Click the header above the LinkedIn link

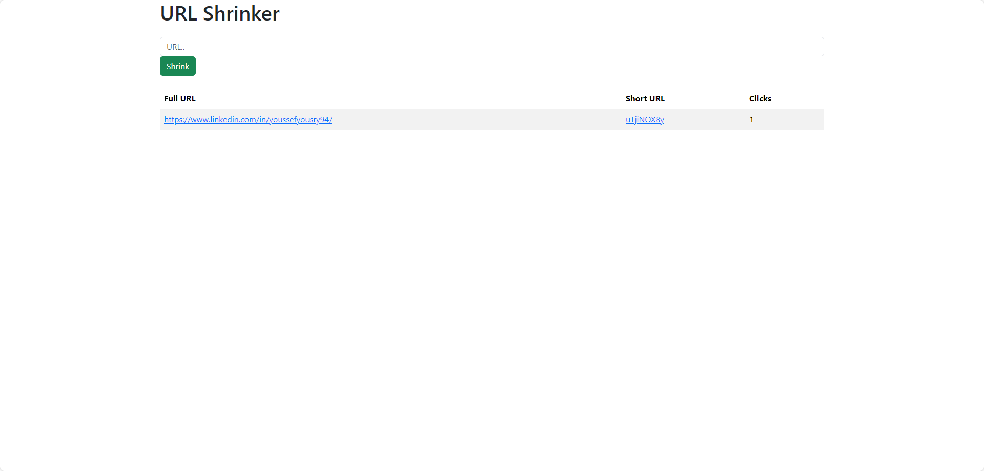pos(180,99)
